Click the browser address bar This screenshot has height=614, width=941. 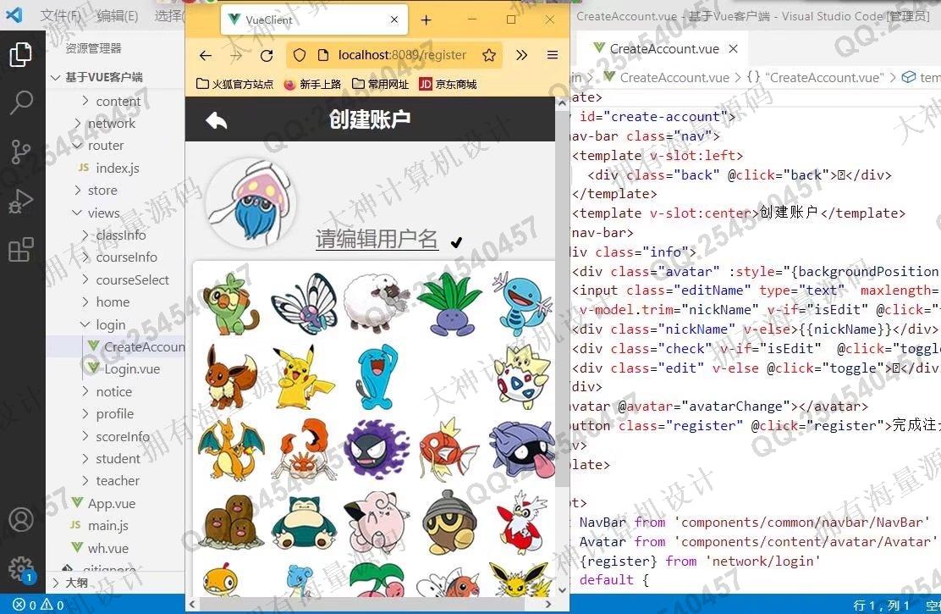[393, 55]
